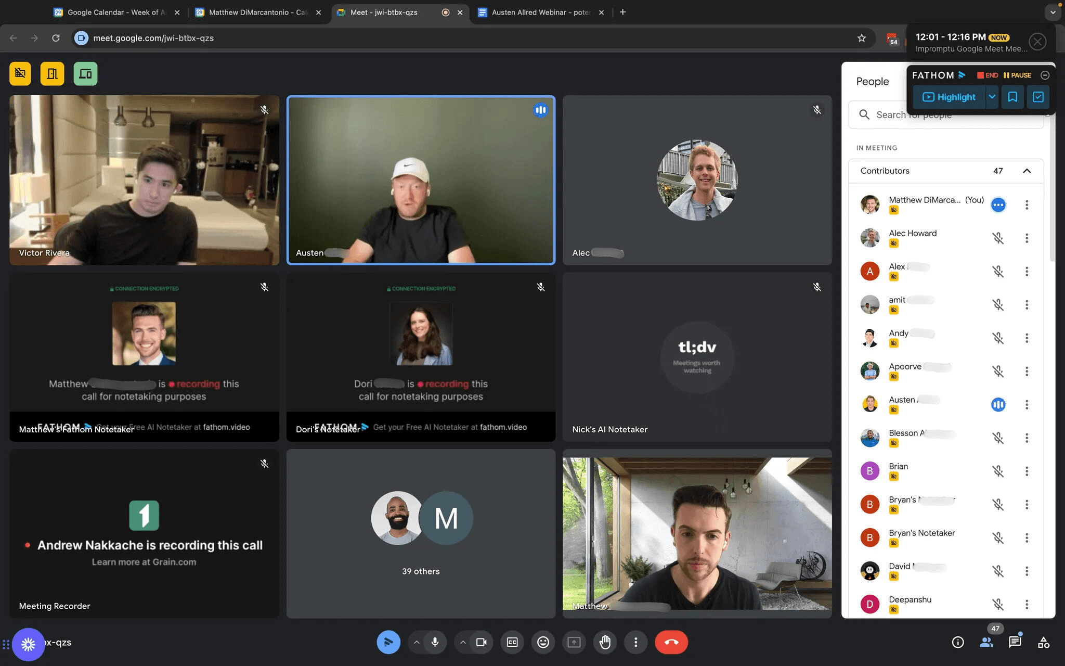Click the raise hand icon

tap(605, 642)
